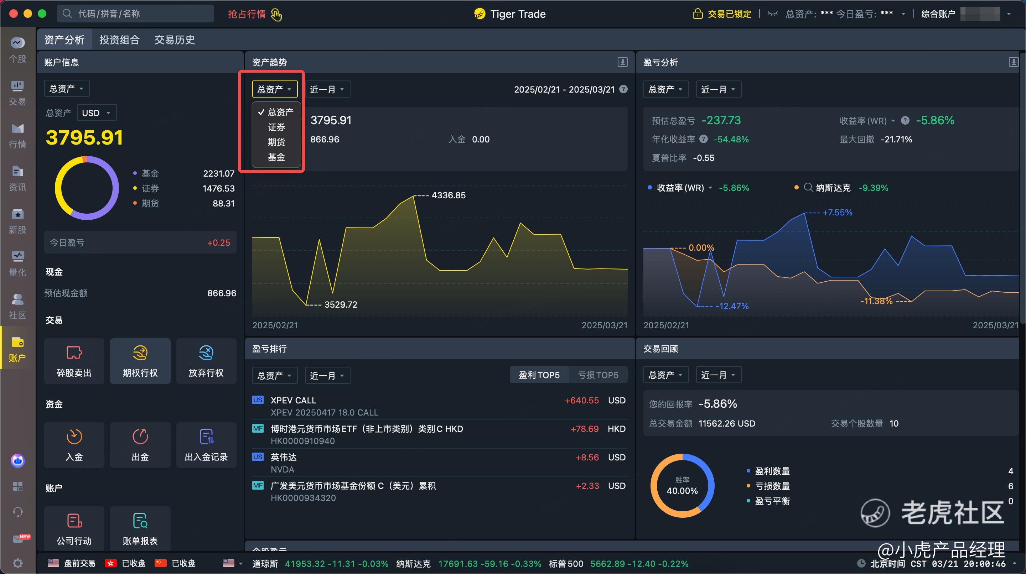Open the XPEV CALL row
1026x574 pixels.
tap(440, 406)
